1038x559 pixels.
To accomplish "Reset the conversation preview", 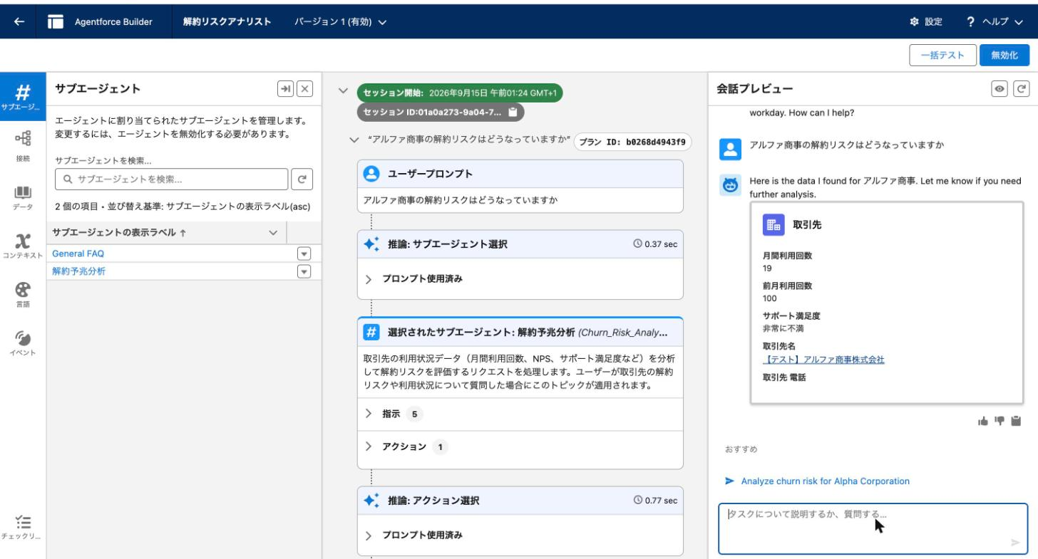I will click(x=1022, y=88).
